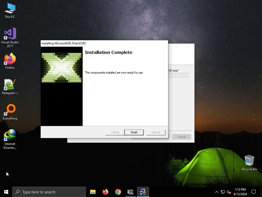Click the progress bar in the background window

[178, 75]
